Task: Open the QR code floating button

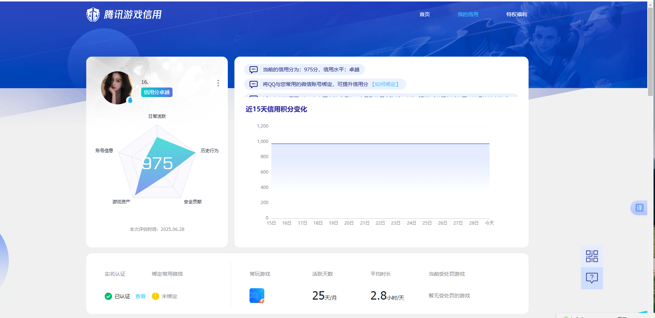Action: 592,256
